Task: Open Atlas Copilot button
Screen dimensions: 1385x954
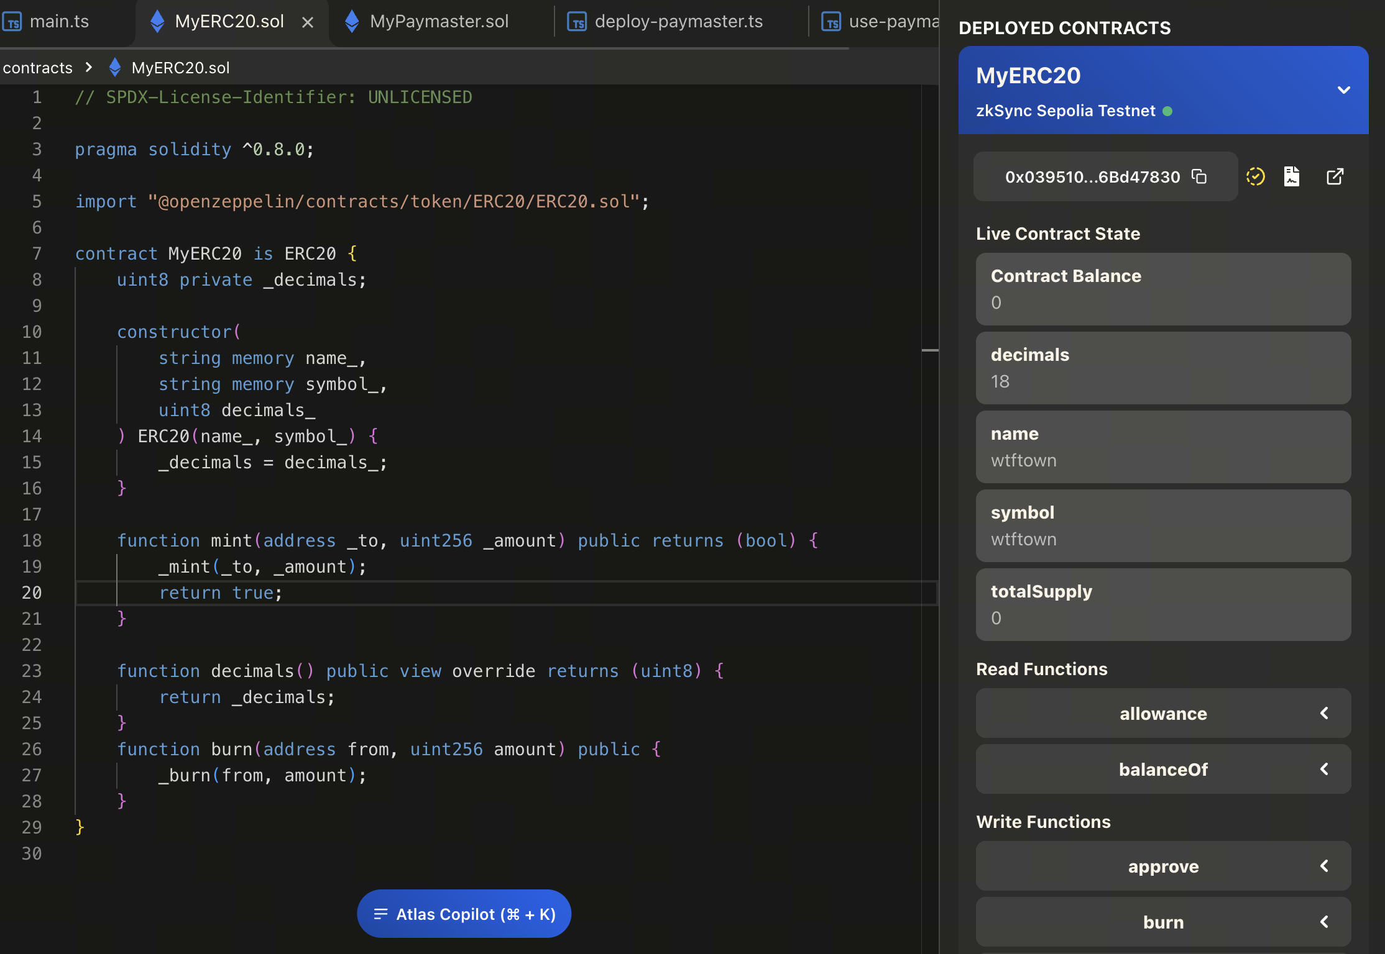Action: (x=464, y=914)
